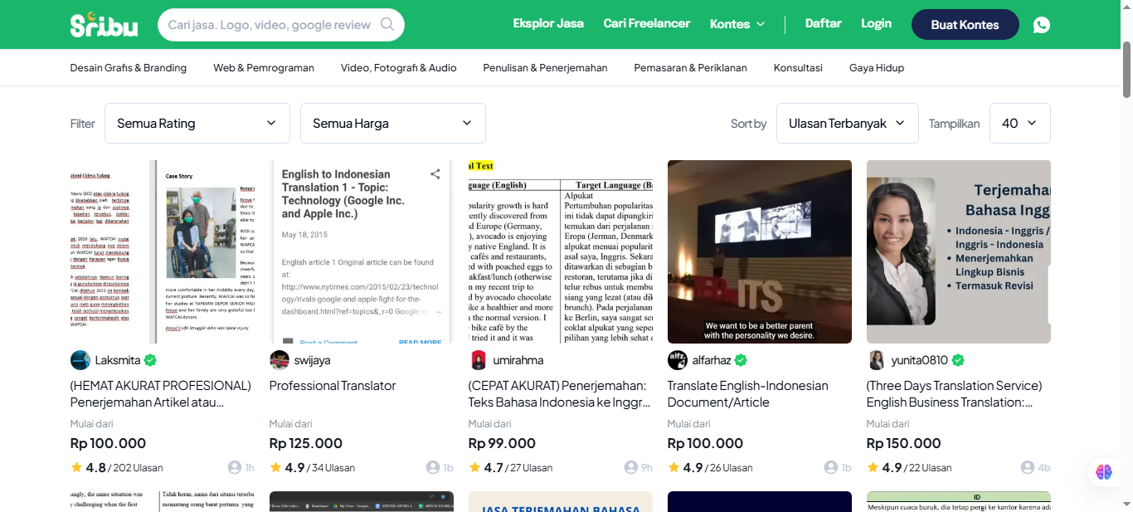The width and height of the screenshot is (1133, 512).
Task: Click the star icon beside 4.8 rating
Action: (76, 467)
